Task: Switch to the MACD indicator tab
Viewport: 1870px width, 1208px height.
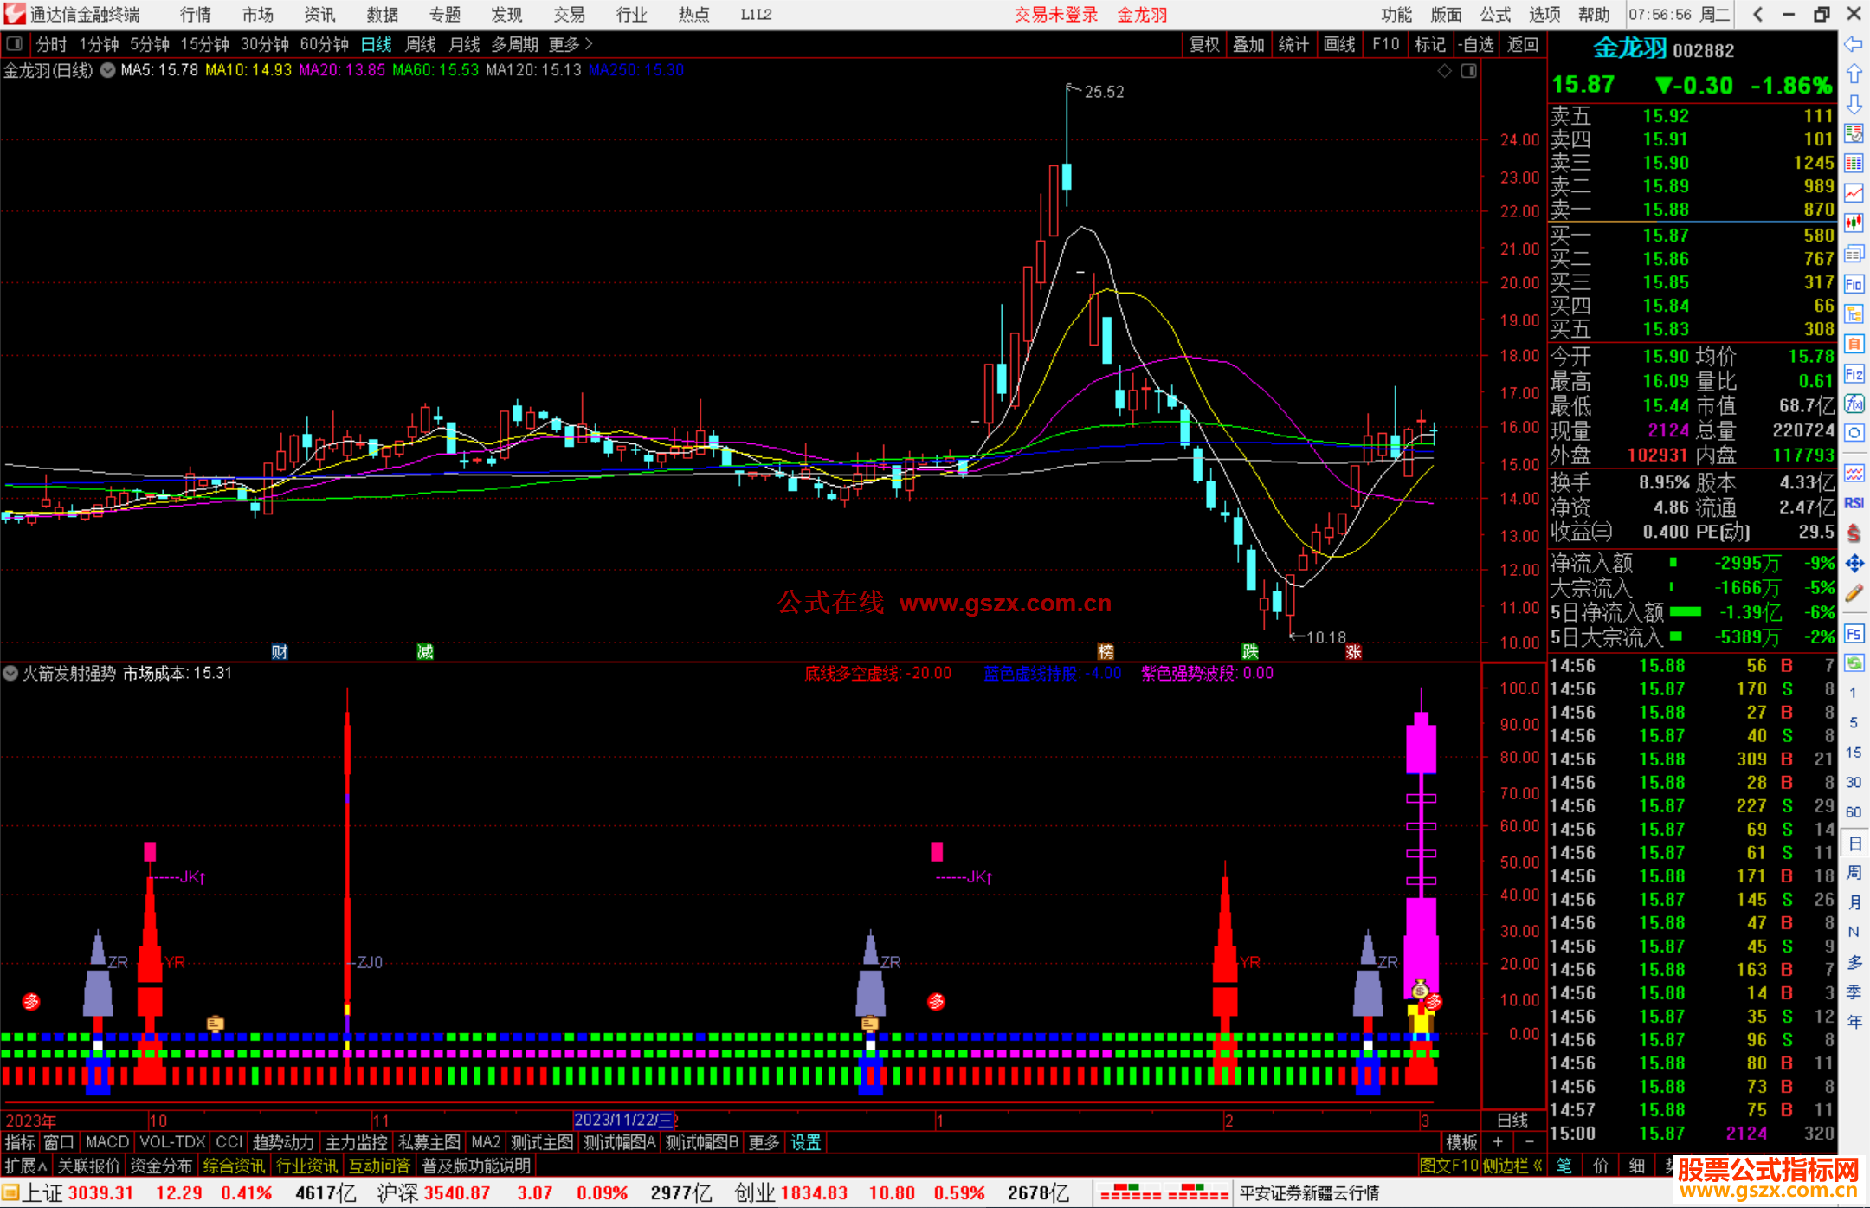Action: (107, 1142)
